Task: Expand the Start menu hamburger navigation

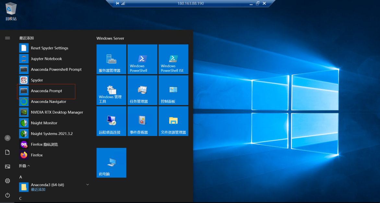Action: tap(7, 38)
